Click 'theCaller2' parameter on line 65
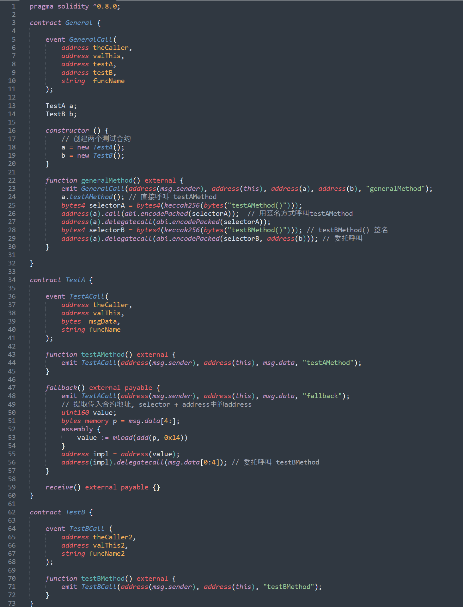Image resolution: width=463 pixels, height=607 pixels. click(113, 537)
